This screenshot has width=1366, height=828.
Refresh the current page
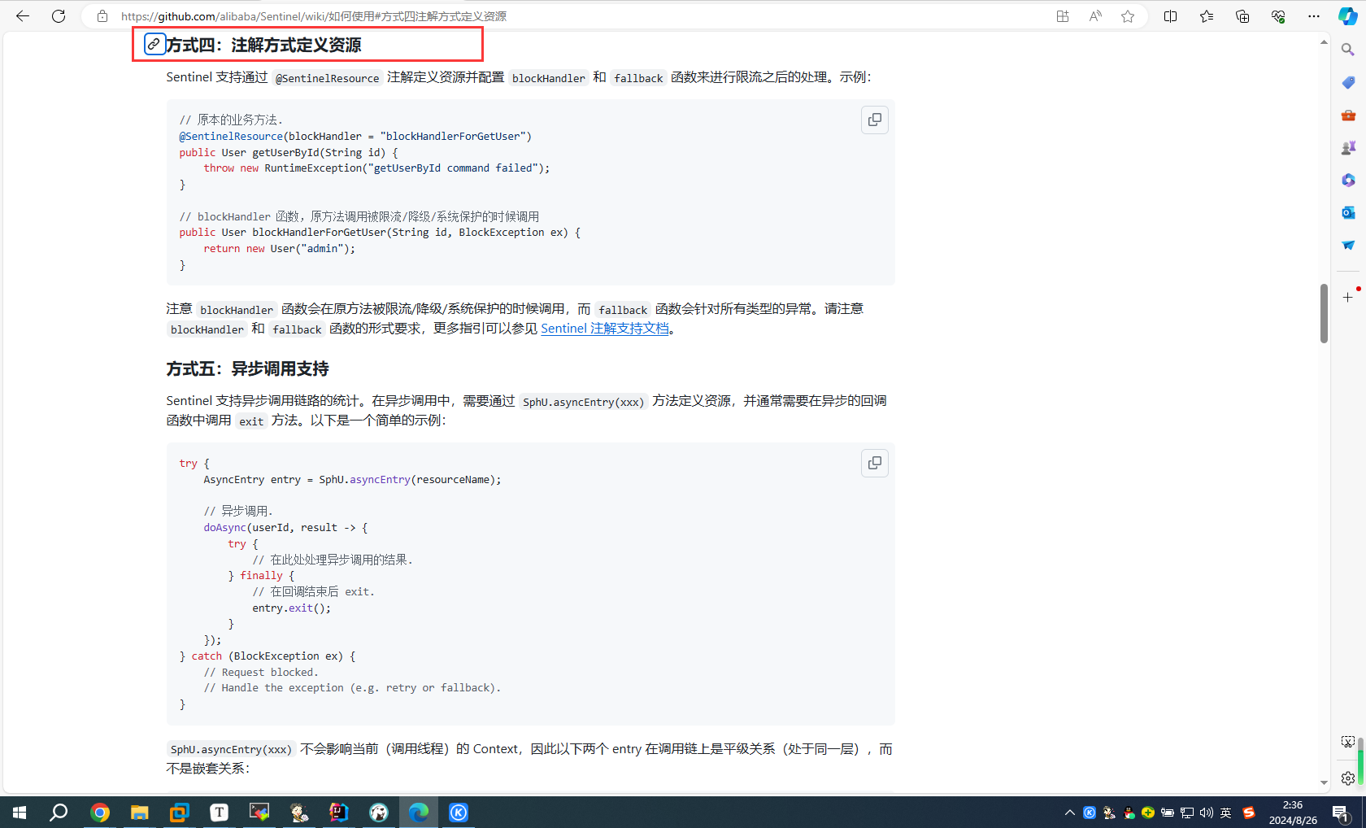59,16
